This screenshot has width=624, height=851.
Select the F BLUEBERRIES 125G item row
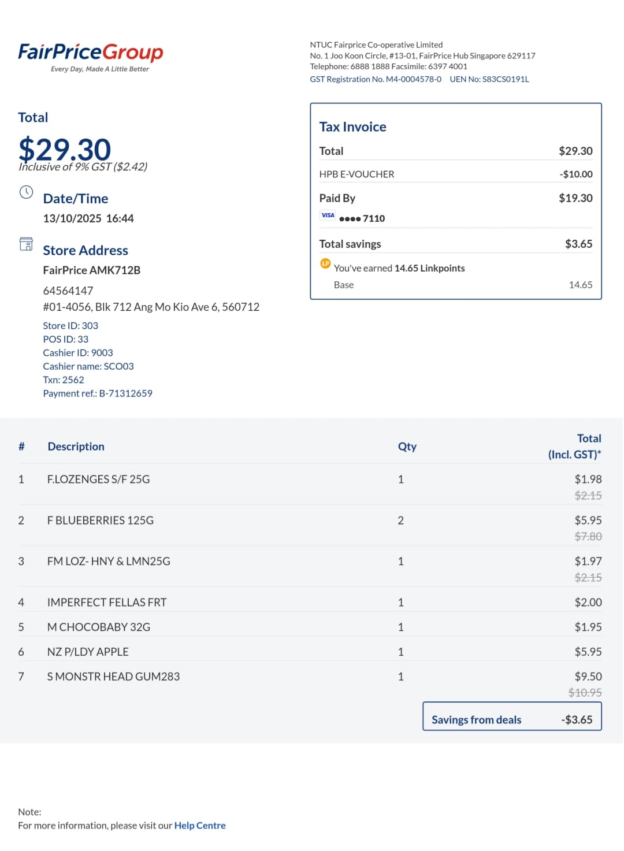(x=310, y=526)
